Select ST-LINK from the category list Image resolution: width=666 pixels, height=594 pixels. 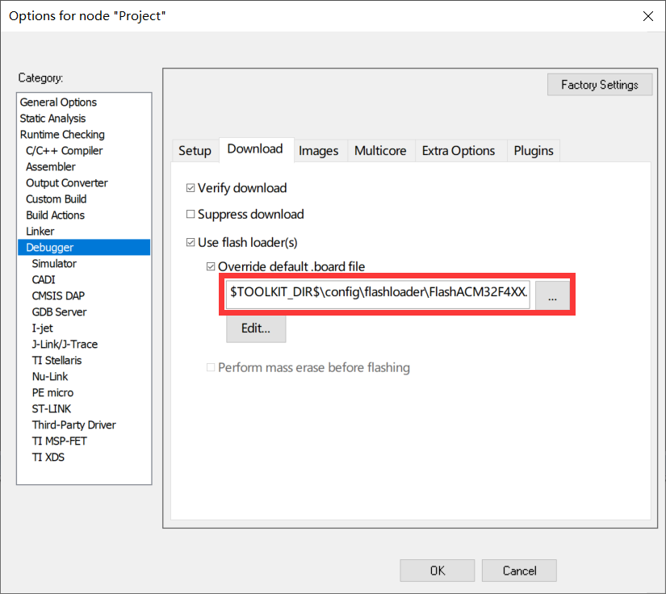[x=52, y=409]
